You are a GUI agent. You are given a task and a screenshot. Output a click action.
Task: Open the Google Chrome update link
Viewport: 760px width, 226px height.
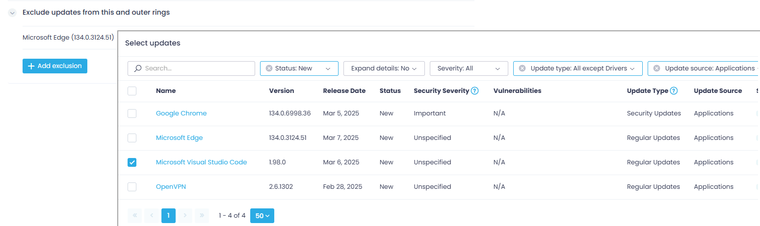[x=181, y=113]
